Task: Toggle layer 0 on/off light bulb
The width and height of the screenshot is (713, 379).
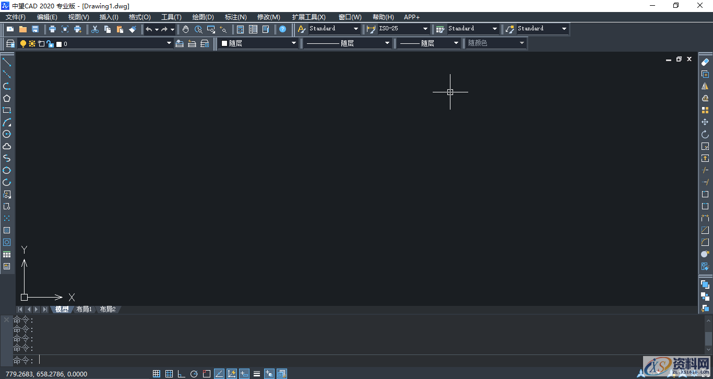Action: pyautogui.click(x=23, y=44)
